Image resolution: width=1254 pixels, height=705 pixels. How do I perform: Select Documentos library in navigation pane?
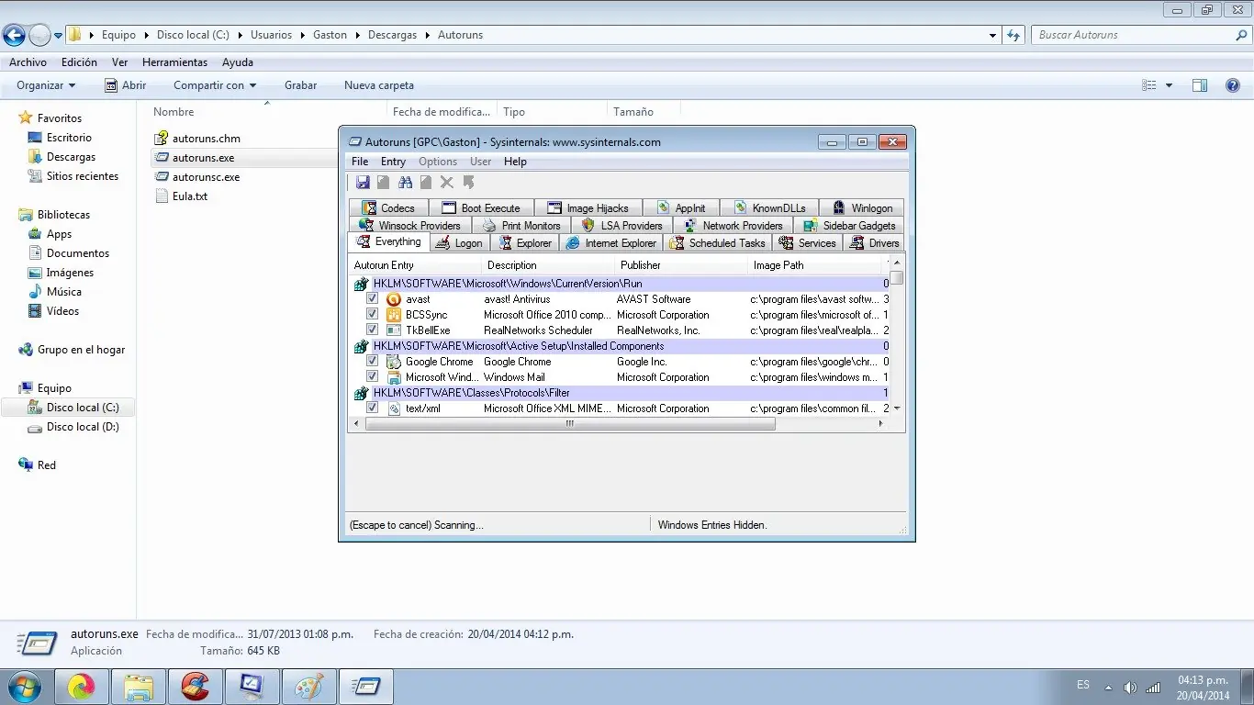[x=78, y=253]
